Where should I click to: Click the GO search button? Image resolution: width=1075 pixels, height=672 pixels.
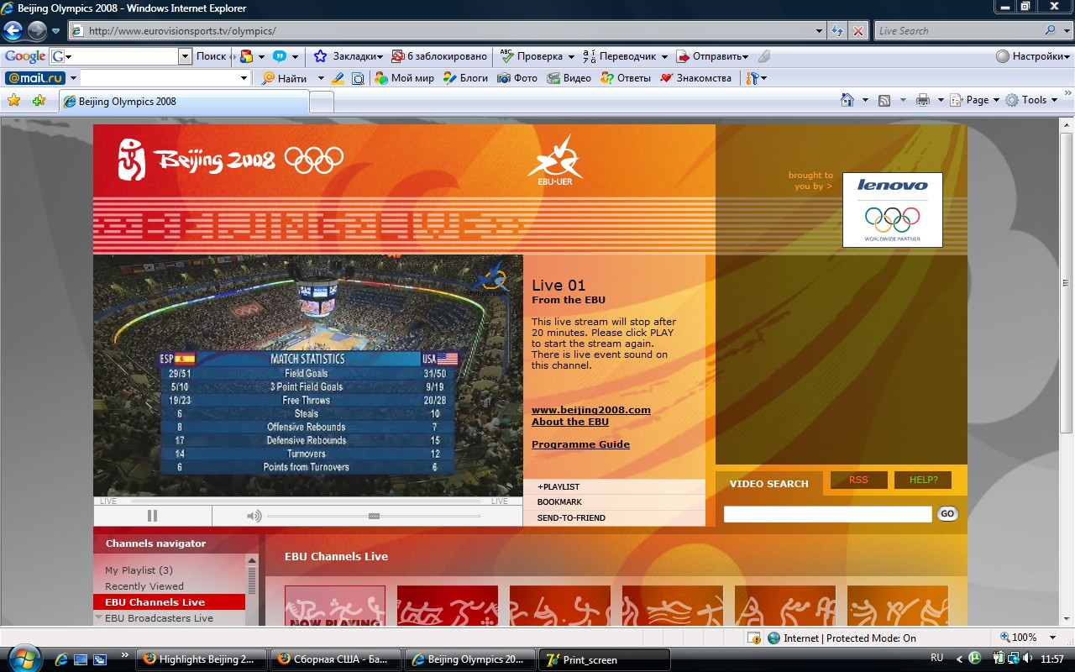[947, 513]
